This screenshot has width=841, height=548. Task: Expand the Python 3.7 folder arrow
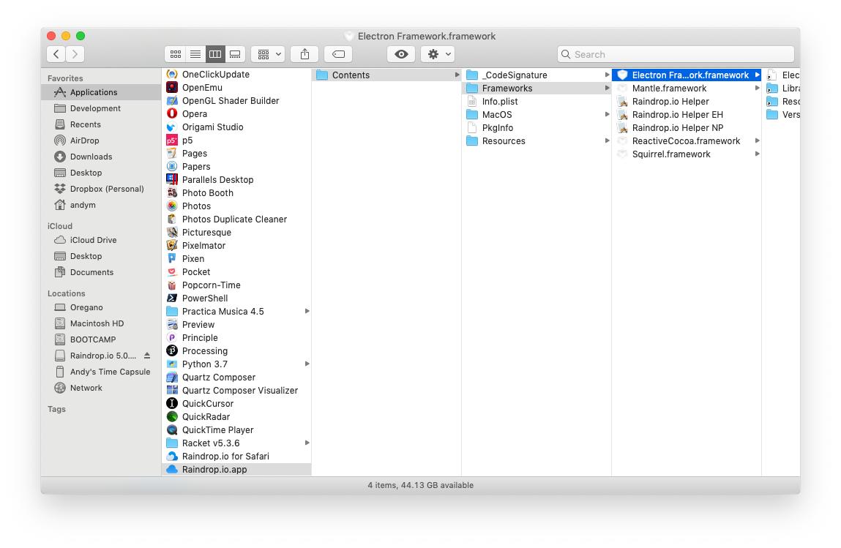307,364
